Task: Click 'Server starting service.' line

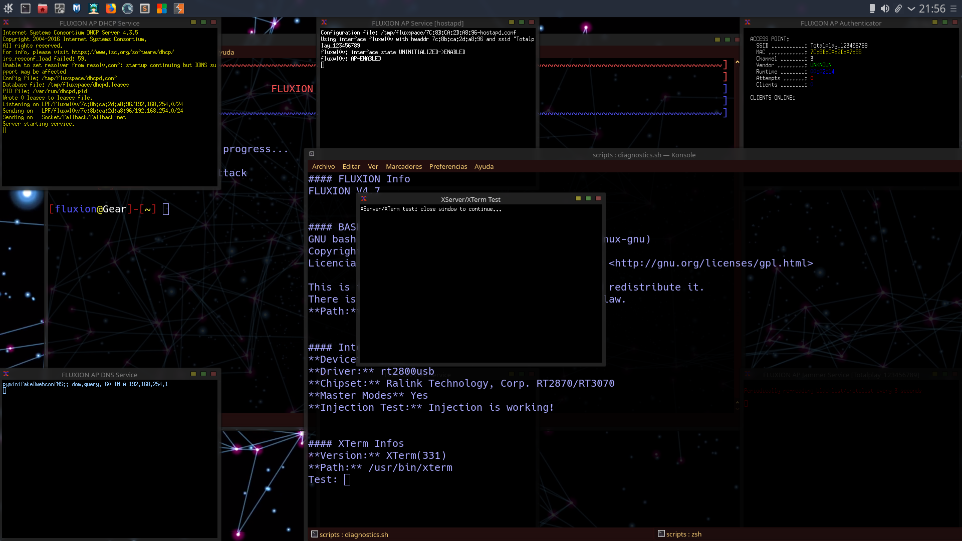Action: [x=39, y=124]
